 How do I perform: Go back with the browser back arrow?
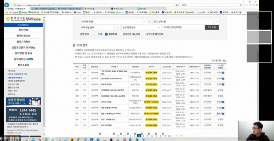click(x=7, y=5)
